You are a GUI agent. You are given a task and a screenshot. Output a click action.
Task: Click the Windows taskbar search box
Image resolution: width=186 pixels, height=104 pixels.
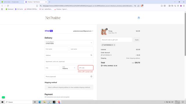pos(19,102)
